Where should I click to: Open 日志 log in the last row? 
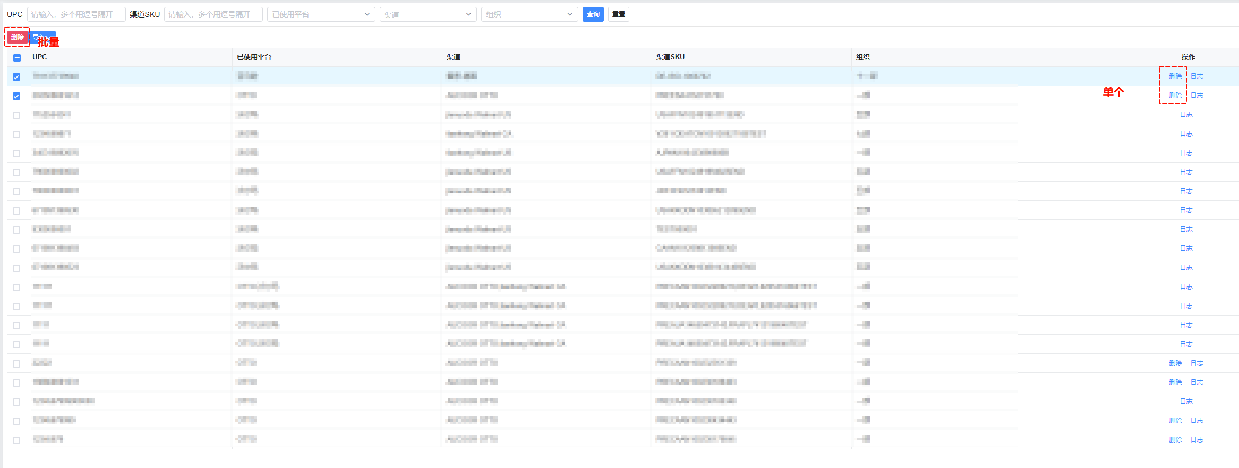click(1197, 440)
